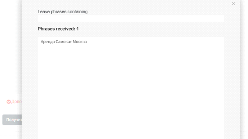The image size is (248, 139).
Task: Click the red chevron icon beside Допо
Action: [9, 102]
